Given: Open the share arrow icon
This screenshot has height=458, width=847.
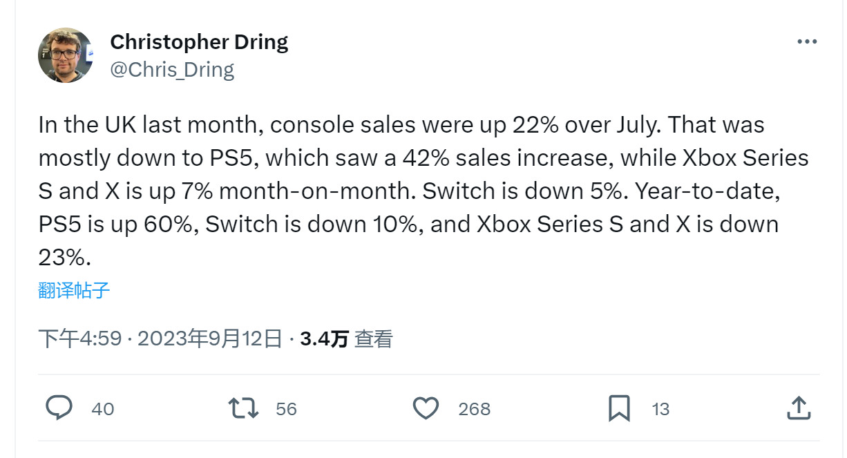Looking at the screenshot, I should (798, 408).
